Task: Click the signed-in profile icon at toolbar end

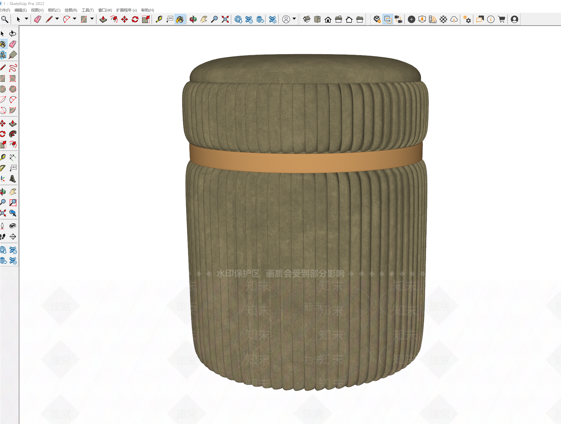Action: coord(514,19)
